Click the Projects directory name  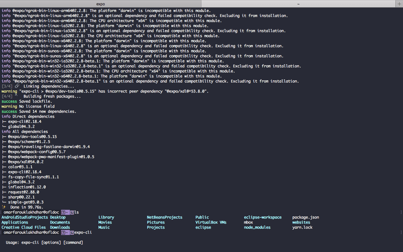(156, 227)
